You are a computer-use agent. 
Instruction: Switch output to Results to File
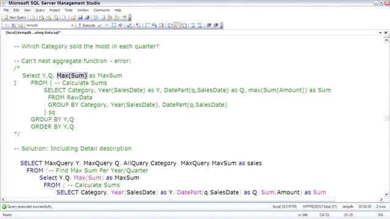[184, 26]
